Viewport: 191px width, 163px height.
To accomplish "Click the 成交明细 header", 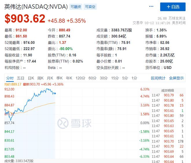I will coord(168,90).
